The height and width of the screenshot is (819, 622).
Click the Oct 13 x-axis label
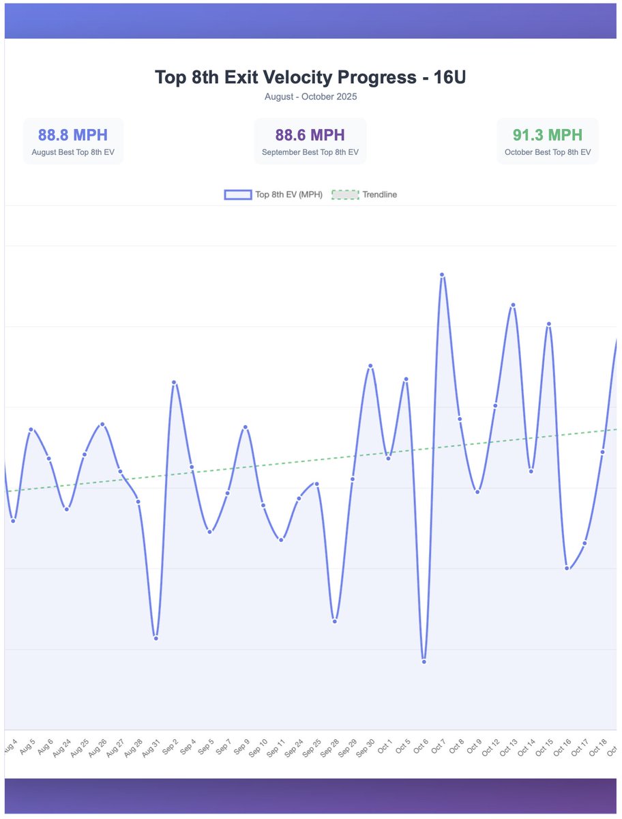(509, 748)
